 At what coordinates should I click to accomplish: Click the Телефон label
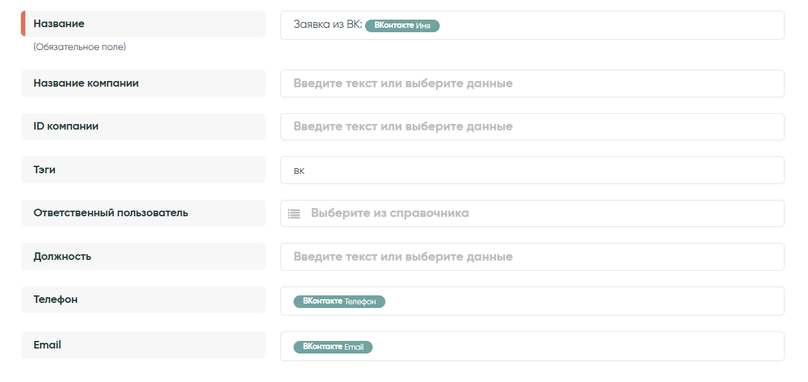(56, 299)
